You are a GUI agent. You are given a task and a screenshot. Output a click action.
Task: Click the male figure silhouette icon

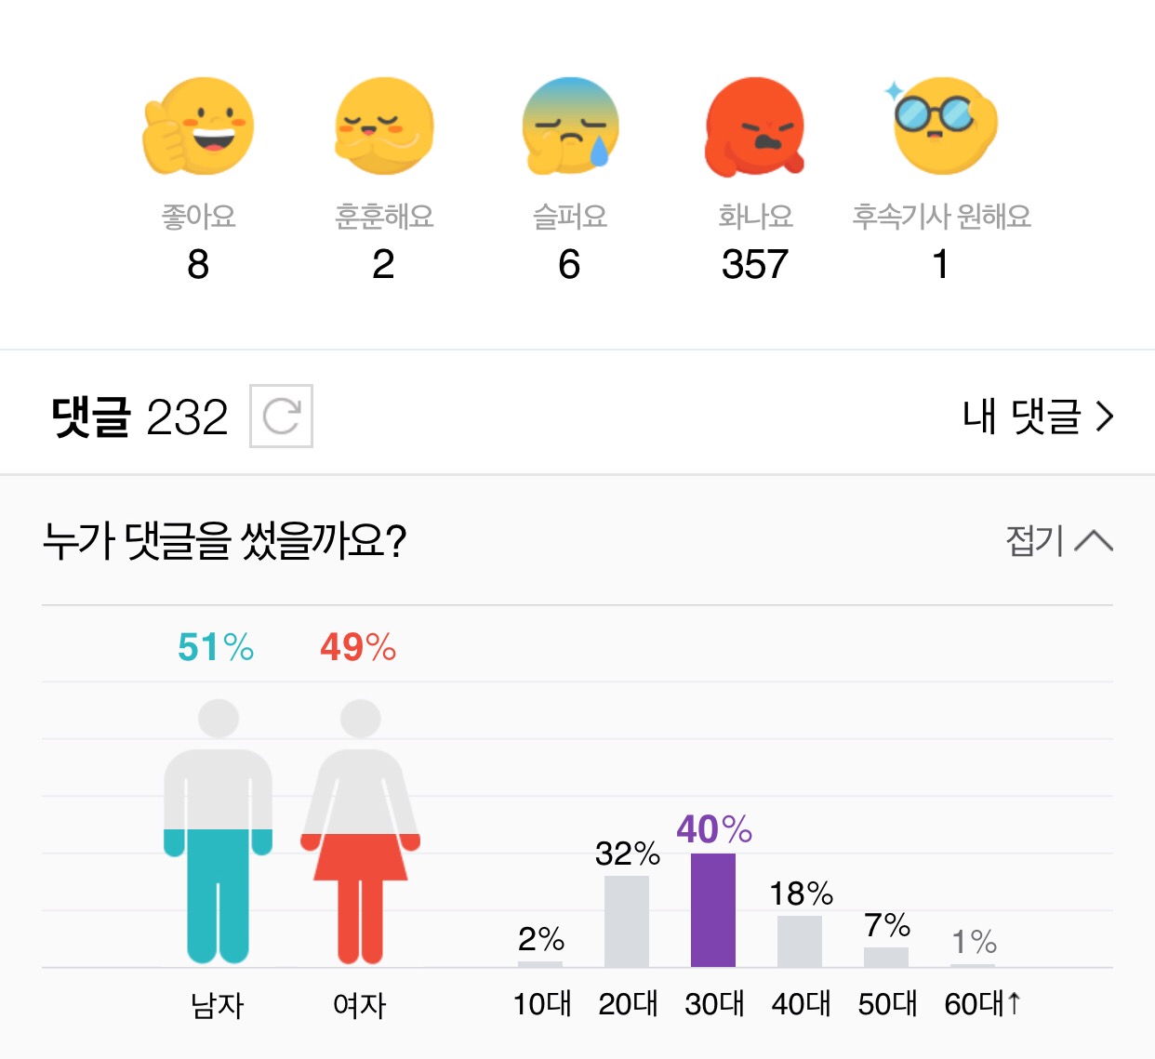tap(218, 831)
